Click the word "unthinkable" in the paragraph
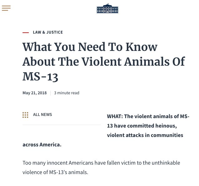The height and width of the screenshot is (186, 199). 166,163
